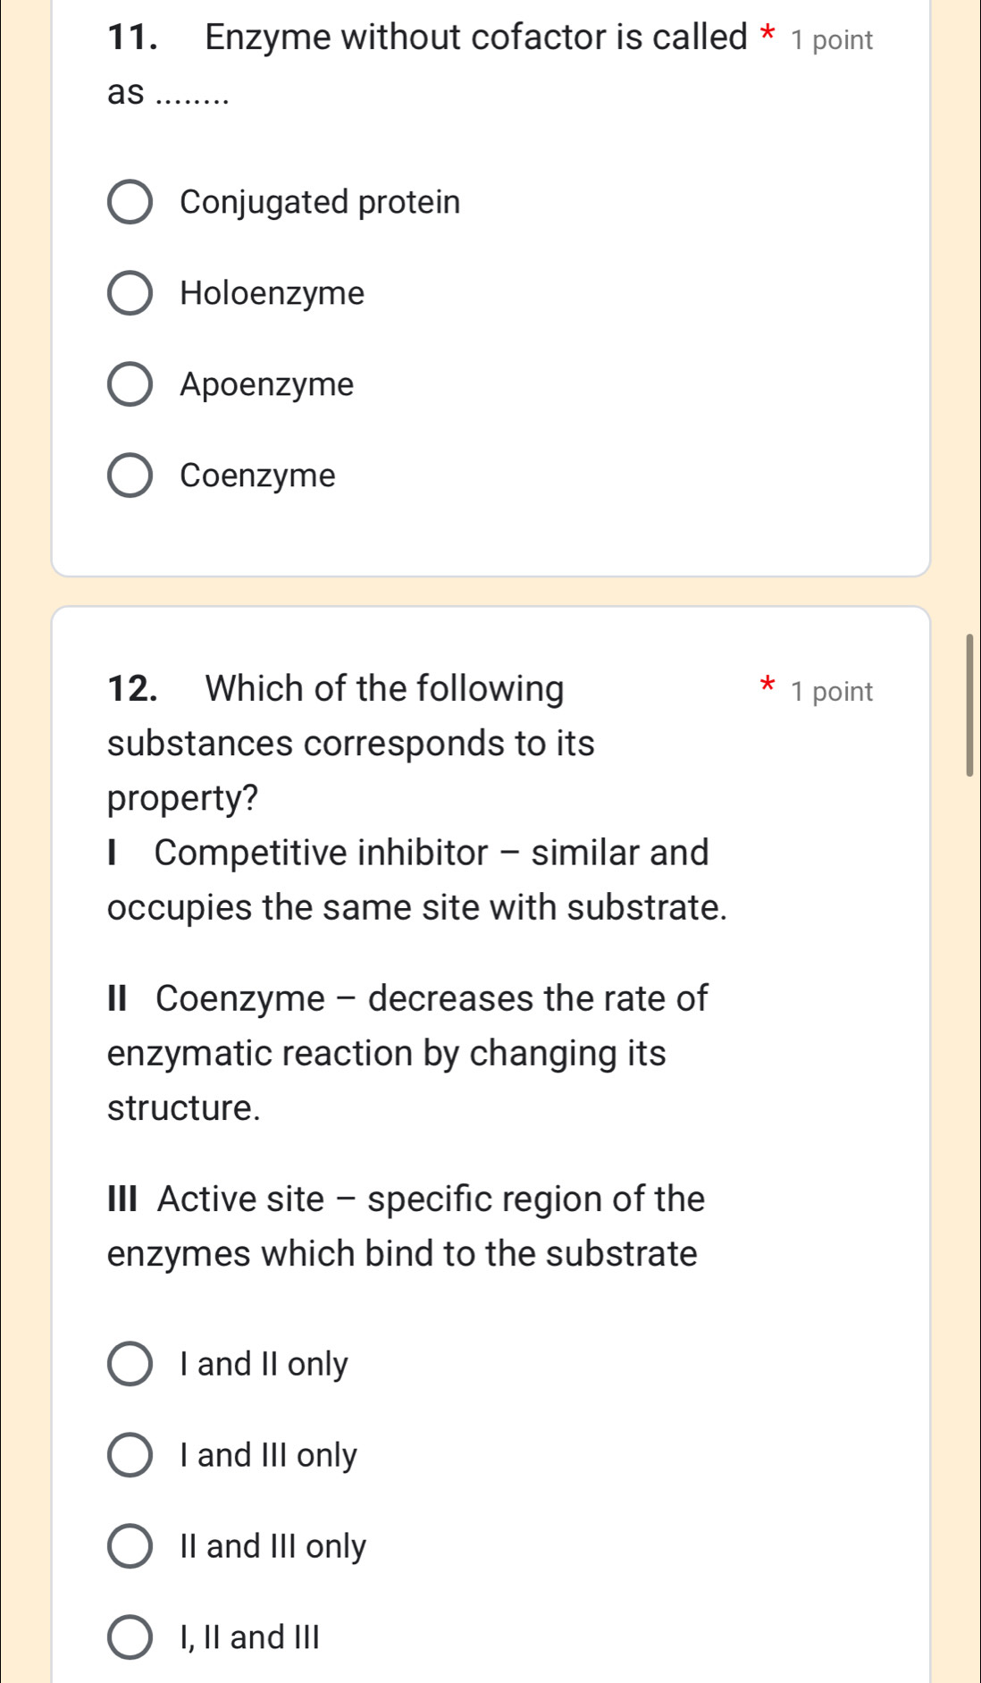Screen dimensions: 981x1683
Task: Click the red asterisk on question 12
Action: point(767,685)
